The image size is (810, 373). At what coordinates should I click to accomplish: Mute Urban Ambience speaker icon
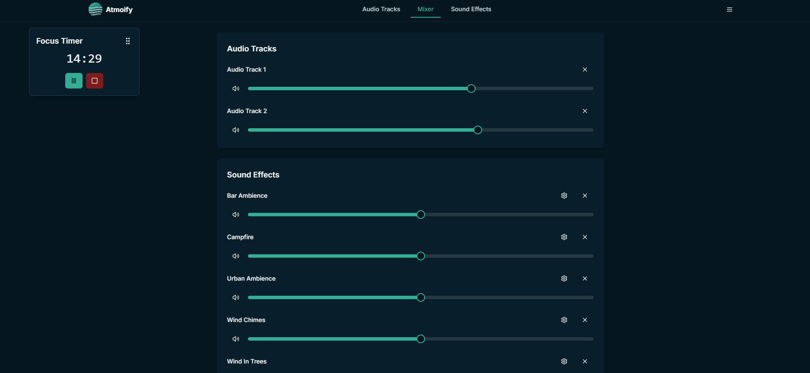(x=236, y=297)
